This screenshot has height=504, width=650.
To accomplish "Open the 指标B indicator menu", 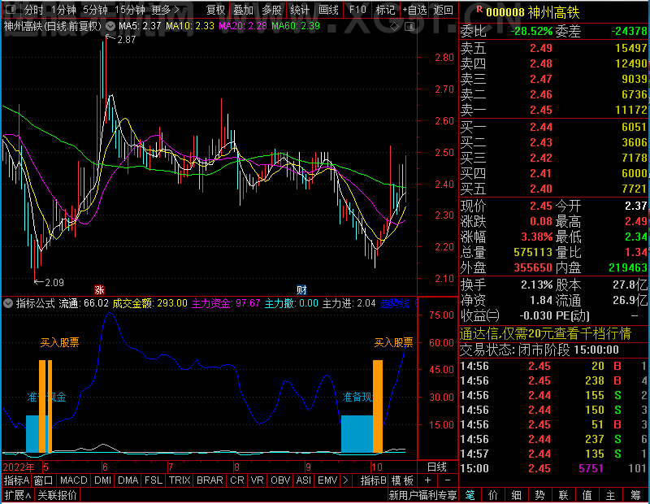I will click(x=373, y=480).
